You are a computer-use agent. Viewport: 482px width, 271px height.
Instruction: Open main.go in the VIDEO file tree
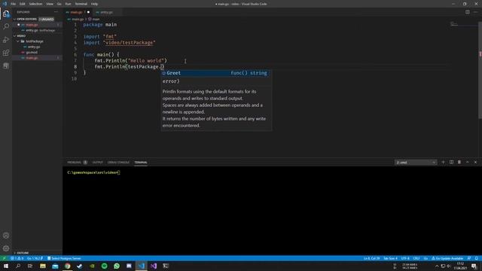(x=32, y=58)
